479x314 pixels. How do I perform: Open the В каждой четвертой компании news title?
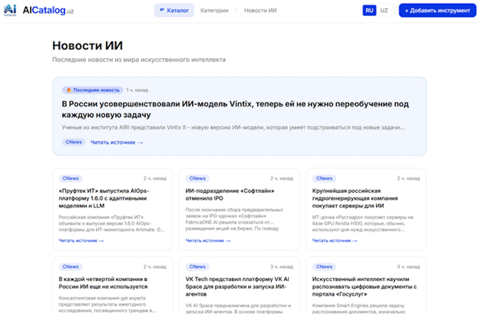[103, 283]
